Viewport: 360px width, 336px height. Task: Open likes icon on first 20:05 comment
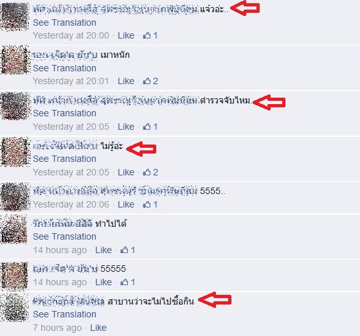147,127
